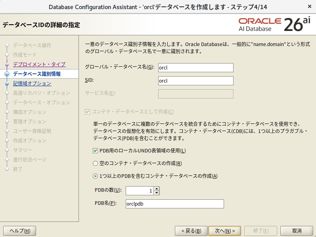Select データベース識別情報 step in sidebar
Image resolution: width=316 pixels, height=237 pixels.
coord(37,74)
